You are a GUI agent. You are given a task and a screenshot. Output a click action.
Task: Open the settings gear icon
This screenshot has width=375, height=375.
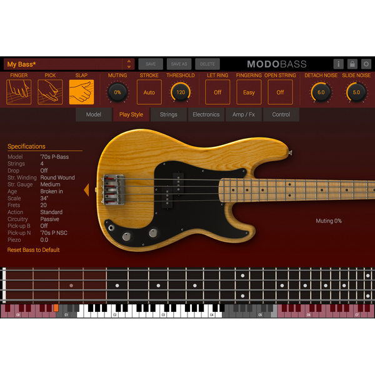pos(366,64)
